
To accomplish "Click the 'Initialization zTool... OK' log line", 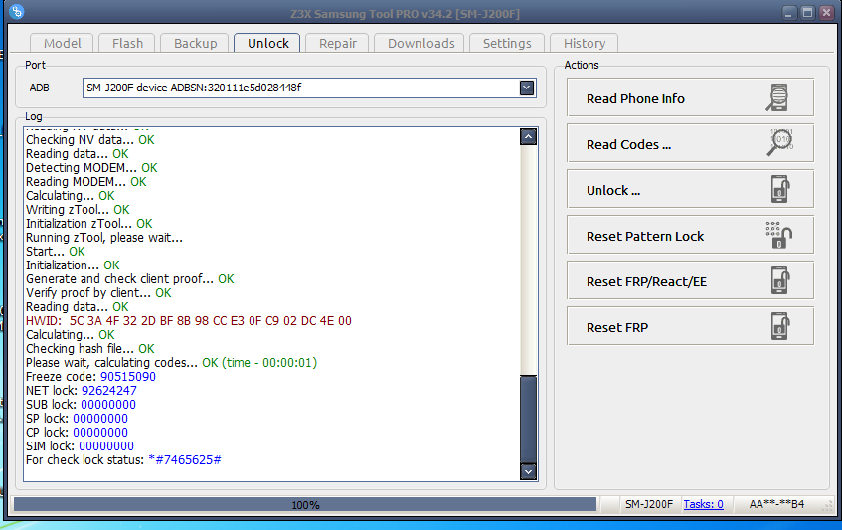I will point(89,224).
